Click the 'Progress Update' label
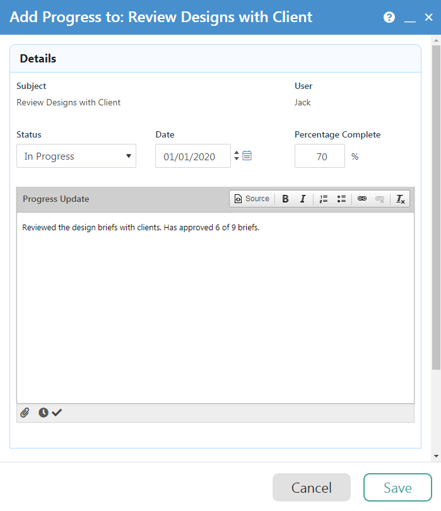441x511 pixels. 56,199
